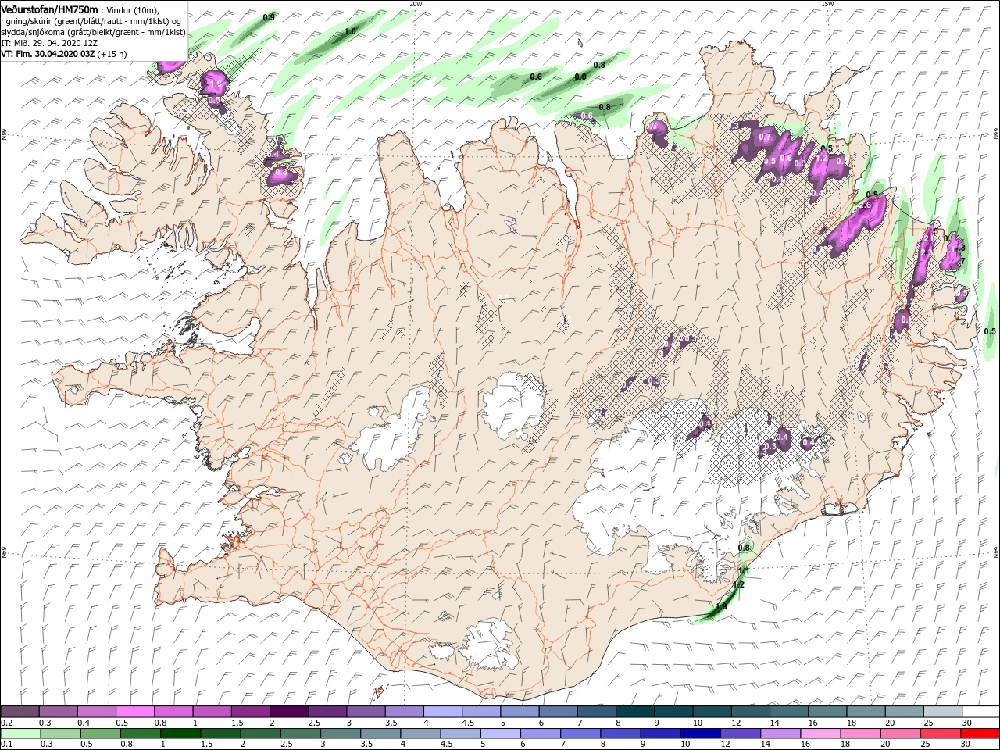Click the 'IT: Mið. 29. 04. 2020 12Z' line

(48, 43)
